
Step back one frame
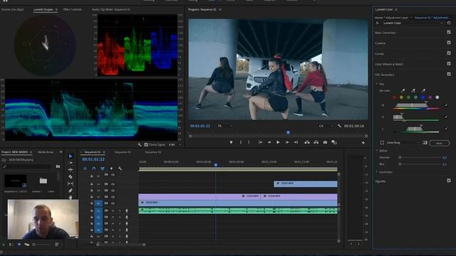click(x=269, y=142)
